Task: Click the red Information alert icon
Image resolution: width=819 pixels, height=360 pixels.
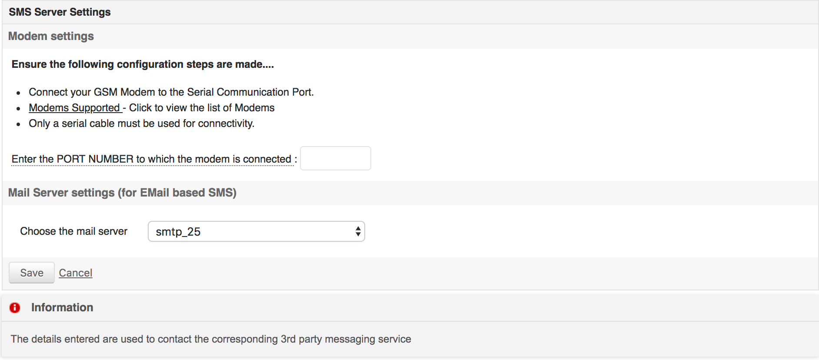Action: tap(15, 308)
